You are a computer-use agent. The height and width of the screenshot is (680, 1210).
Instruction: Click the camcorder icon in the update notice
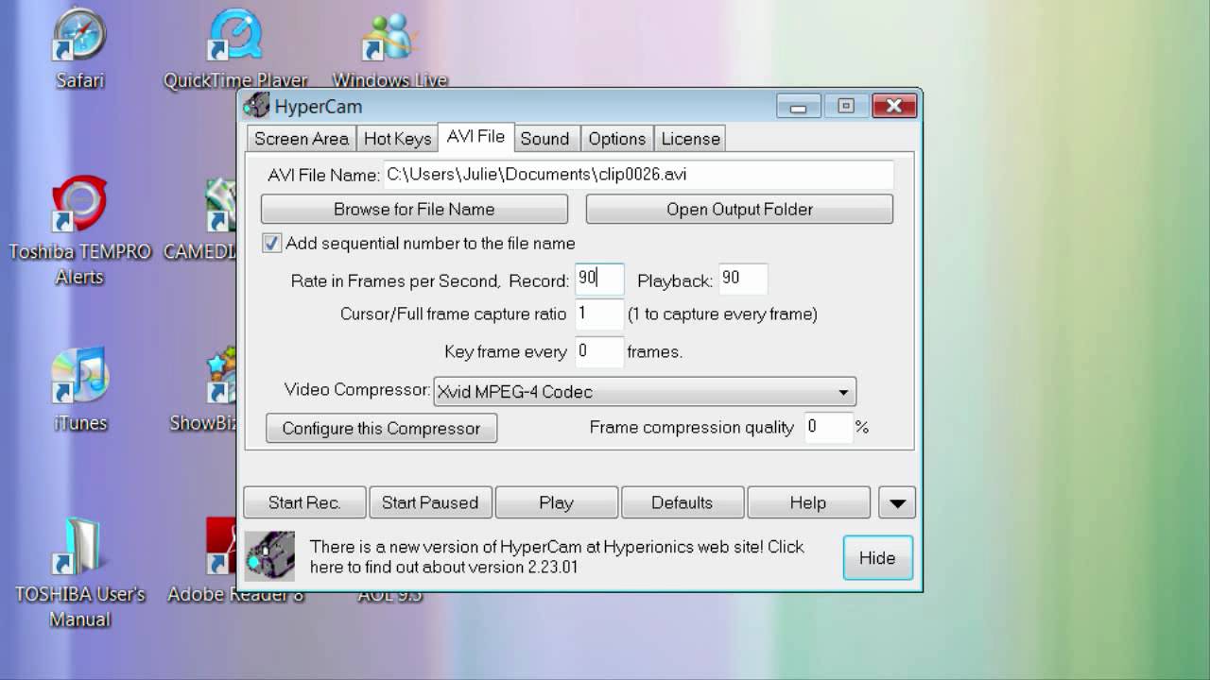269,556
